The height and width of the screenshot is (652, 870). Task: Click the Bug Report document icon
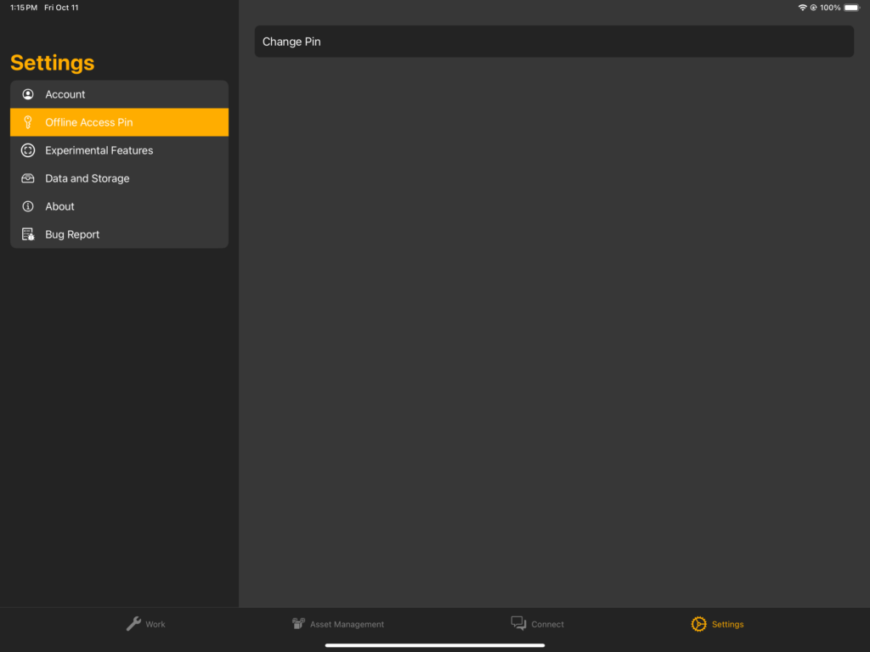(28, 234)
